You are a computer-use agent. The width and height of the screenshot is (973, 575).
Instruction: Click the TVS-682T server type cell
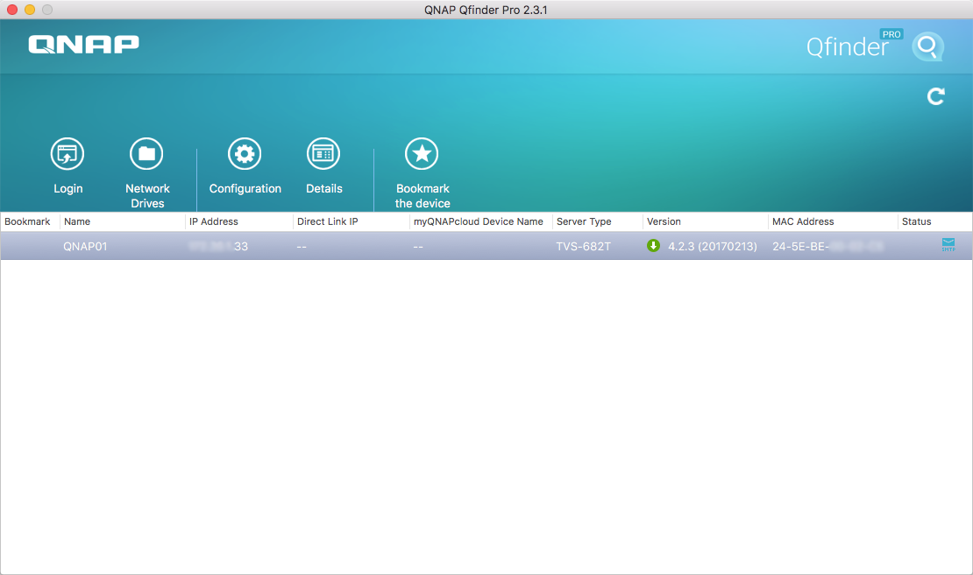583,247
